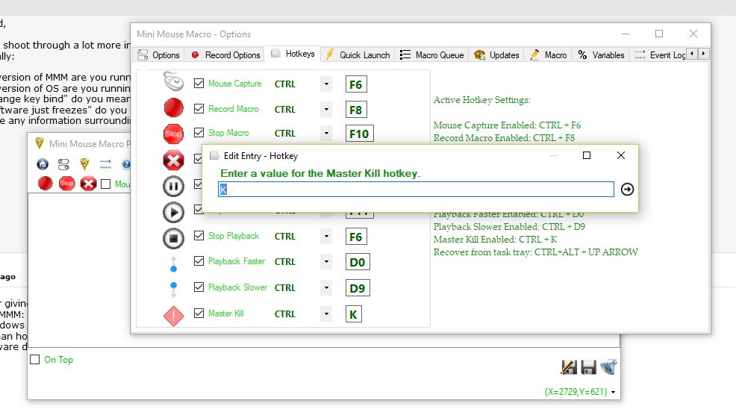Edit the Master Kill K key button

(354, 314)
